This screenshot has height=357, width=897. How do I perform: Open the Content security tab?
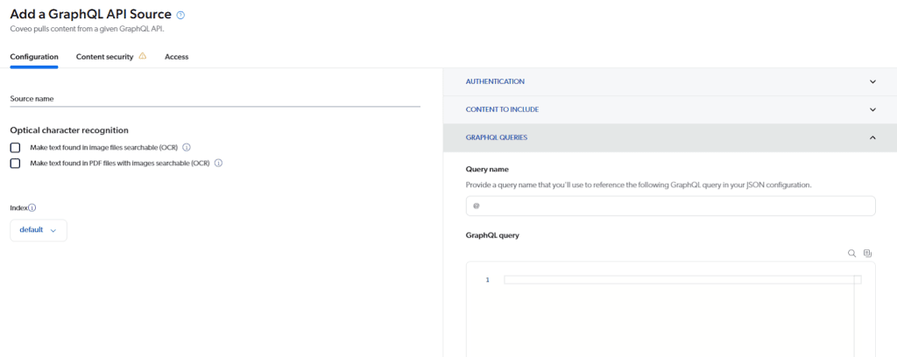coord(104,57)
